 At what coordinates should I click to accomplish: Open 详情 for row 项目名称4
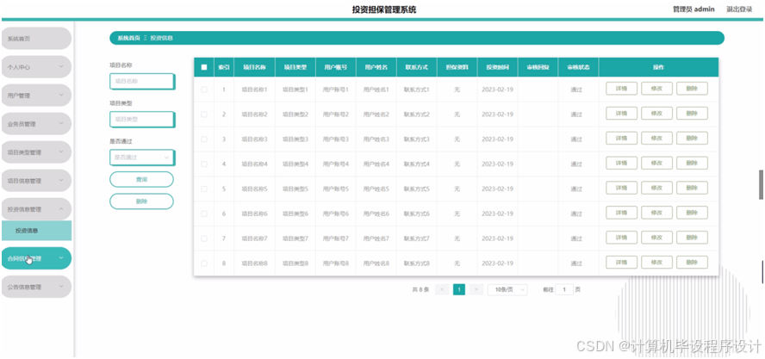click(622, 164)
